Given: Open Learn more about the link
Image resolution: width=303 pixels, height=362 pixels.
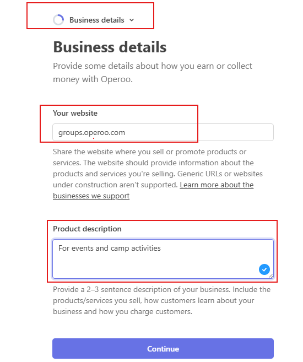Looking at the screenshot, I should click(x=217, y=185).
